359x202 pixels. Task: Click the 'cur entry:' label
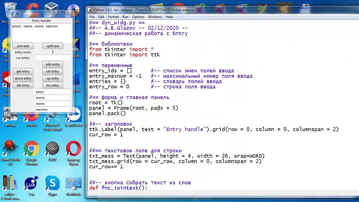(x=23, y=58)
